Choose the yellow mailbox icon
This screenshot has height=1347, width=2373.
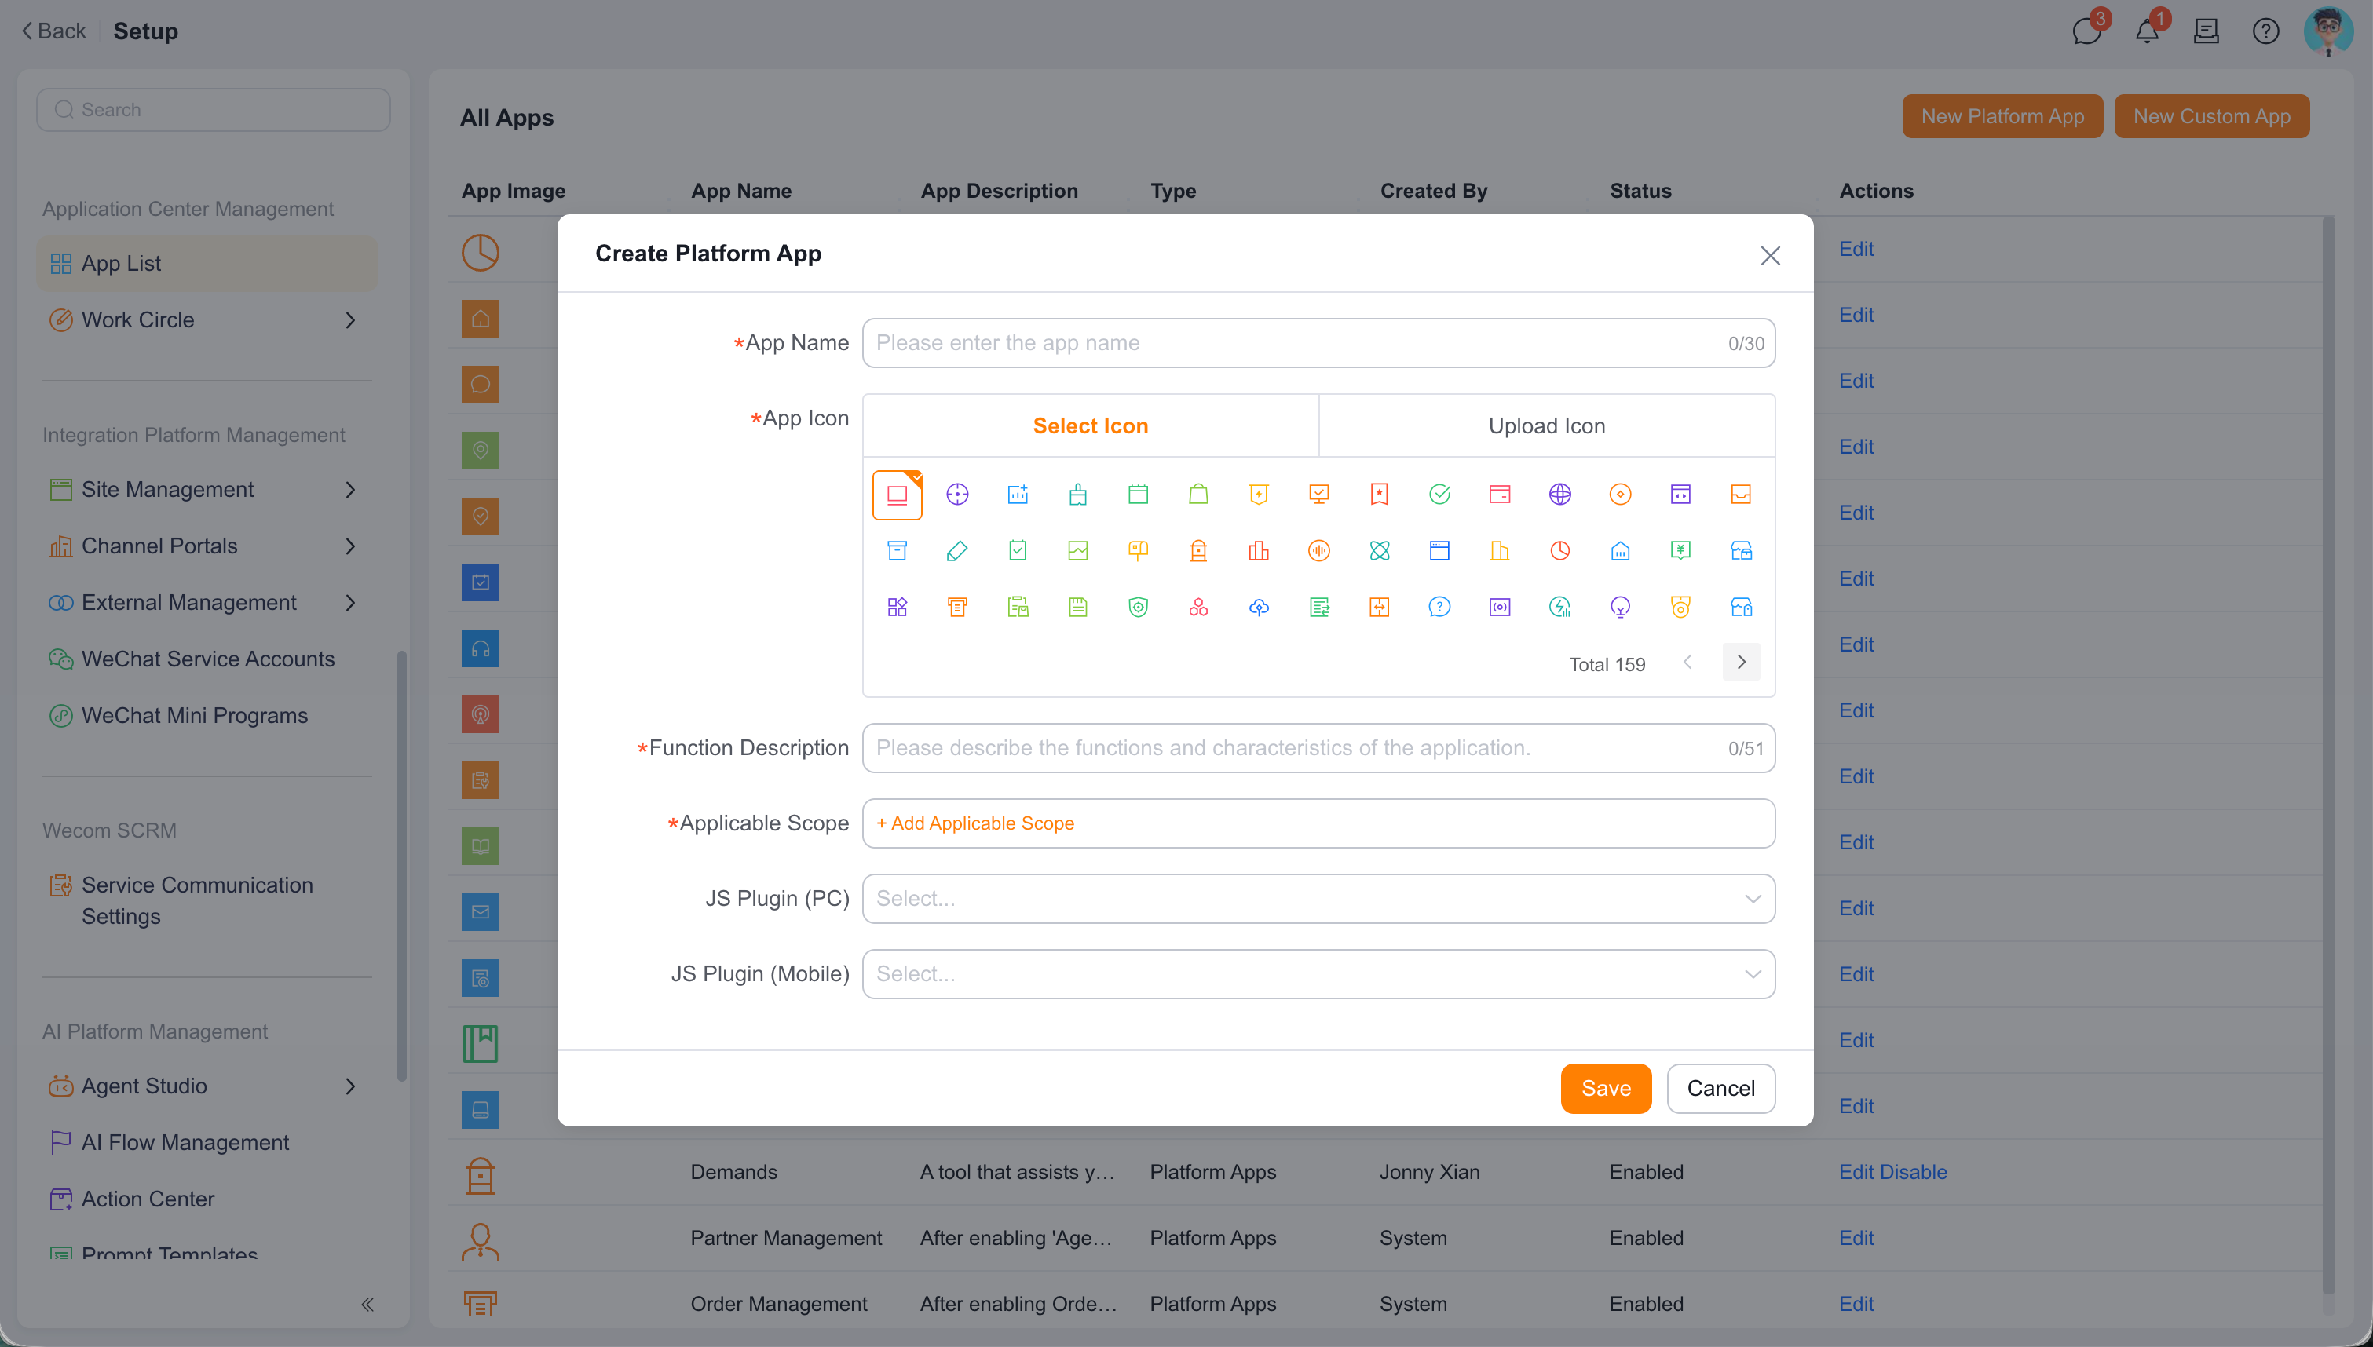(1138, 551)
